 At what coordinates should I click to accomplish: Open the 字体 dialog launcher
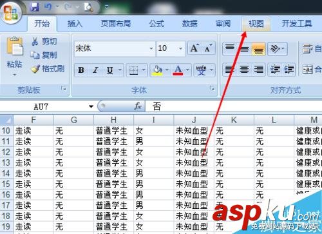click(x=213, y=88)
